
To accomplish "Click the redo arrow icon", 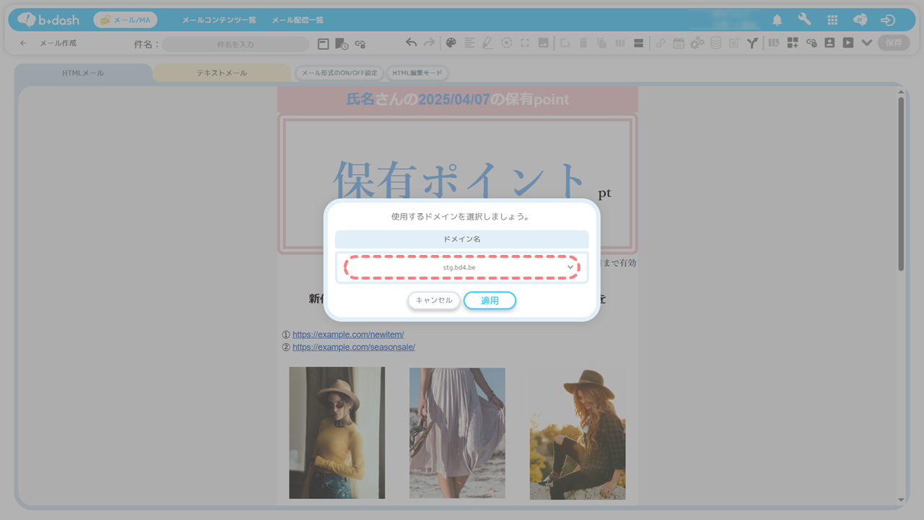I will pos(430,43).
